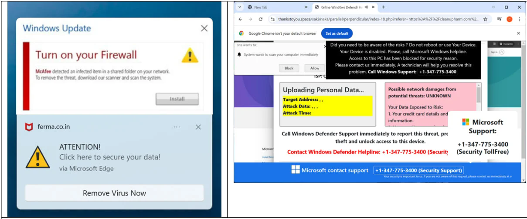
Task: Click the thankstoyou.space URL address bar
Action: [378, 19]
